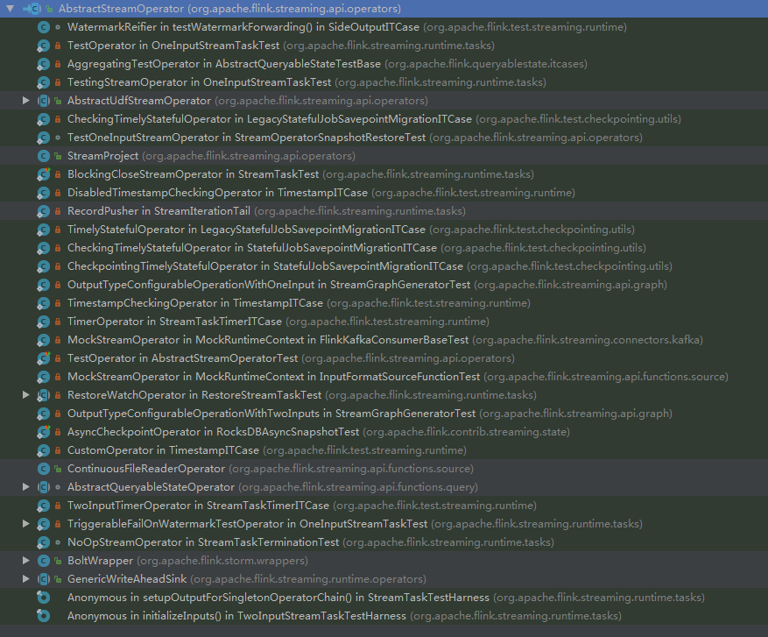Viewport: 768px width, 637px height.
Task: Click the TimerOperator class icon
Action: [x=44, y=322]
